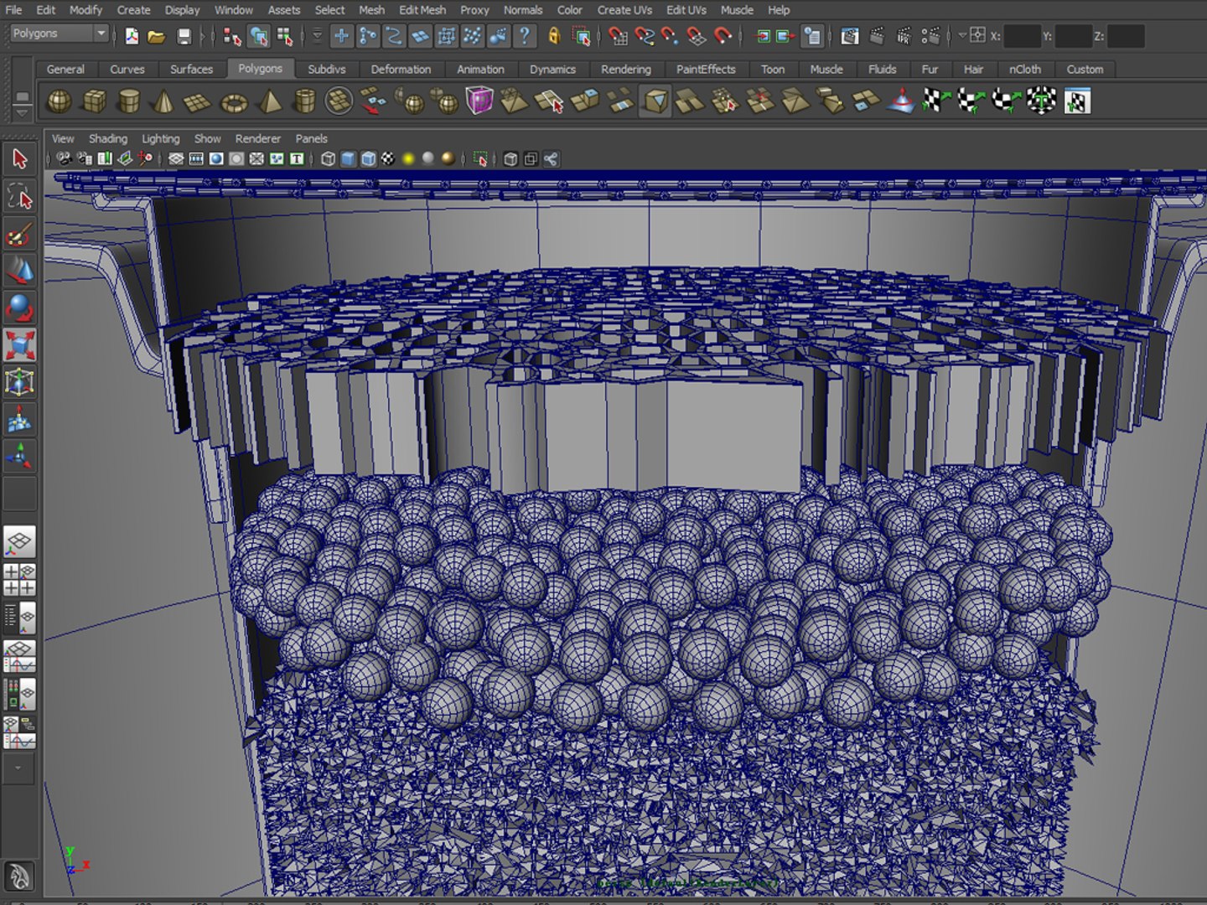The height and width of the screenshot is (905, 1207).
Task: Pick the Select tool arrow in the toolbox
Action: pos(19,158)
